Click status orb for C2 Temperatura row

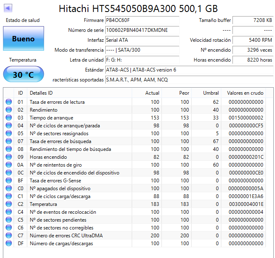click(9, 204)
